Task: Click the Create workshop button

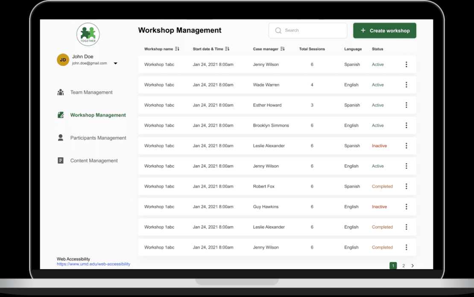Action: pos(384,30)
